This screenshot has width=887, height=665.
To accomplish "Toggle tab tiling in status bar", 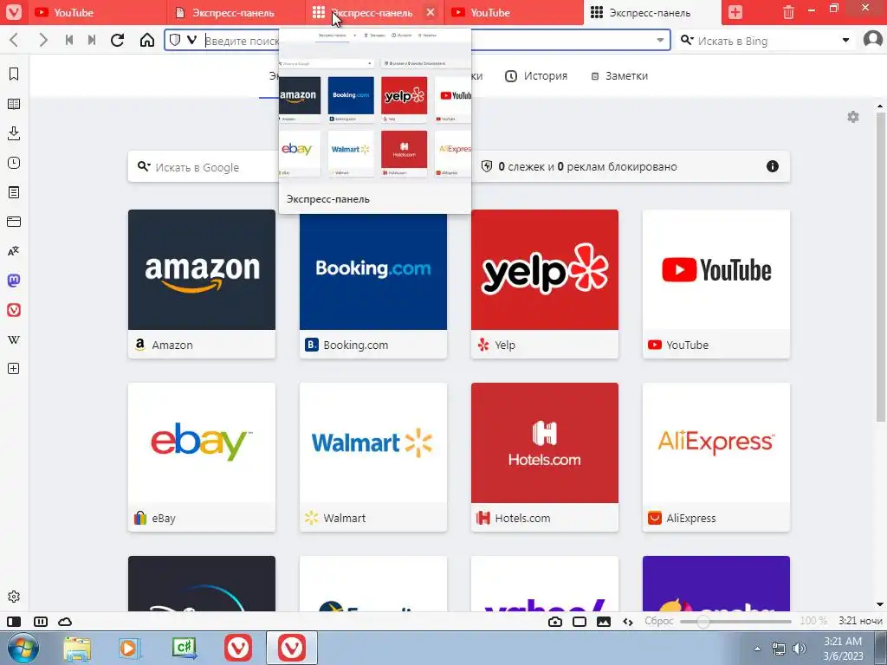I will pyautogui.click(x=40, y=622).
